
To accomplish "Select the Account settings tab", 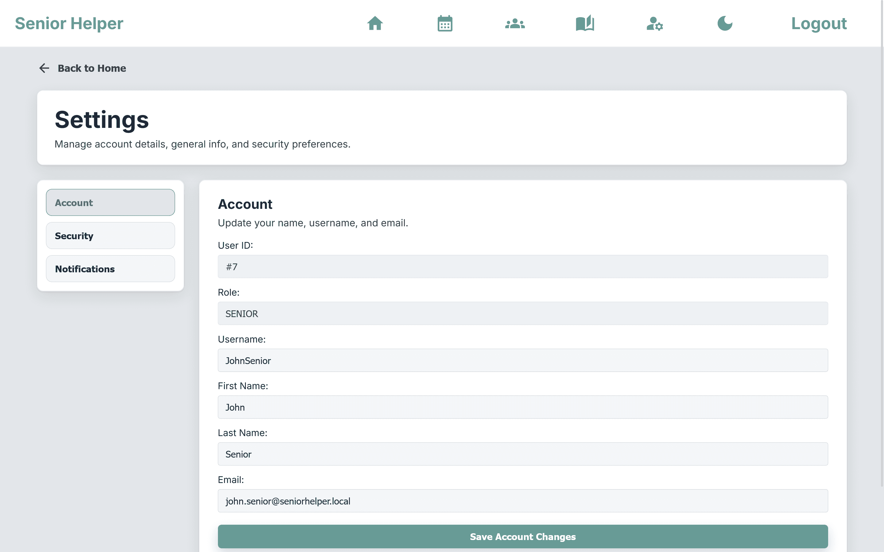I will (x=110, y=202).
